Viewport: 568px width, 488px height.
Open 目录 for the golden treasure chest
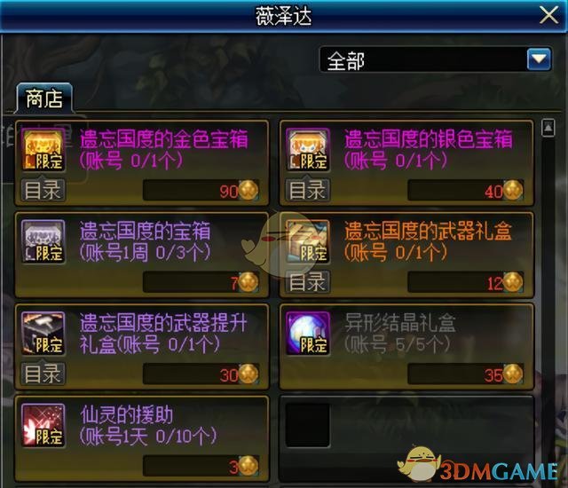point(43,190)
